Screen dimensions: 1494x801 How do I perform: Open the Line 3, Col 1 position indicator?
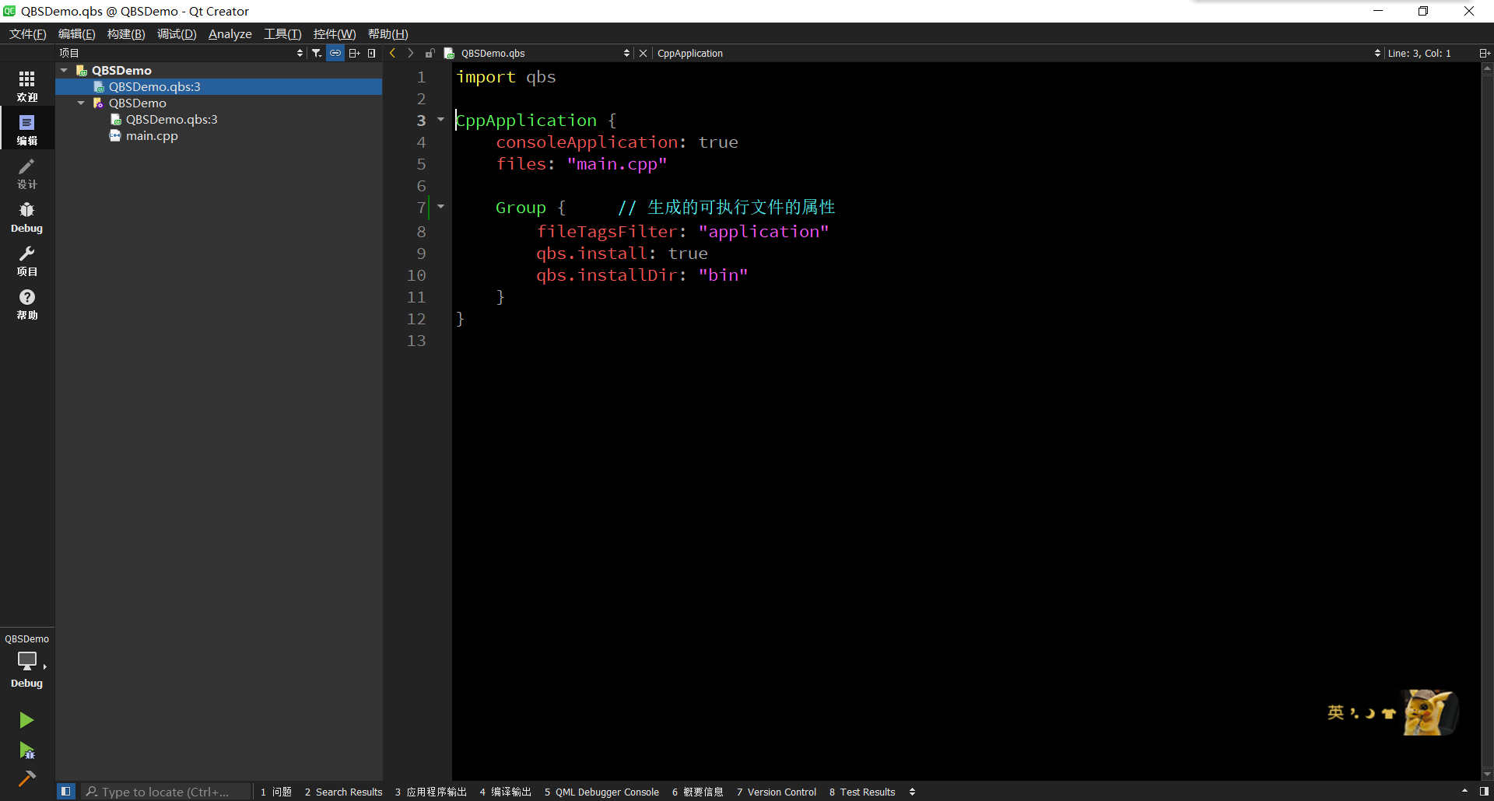pyautogui.click(x=1419, y=53)
